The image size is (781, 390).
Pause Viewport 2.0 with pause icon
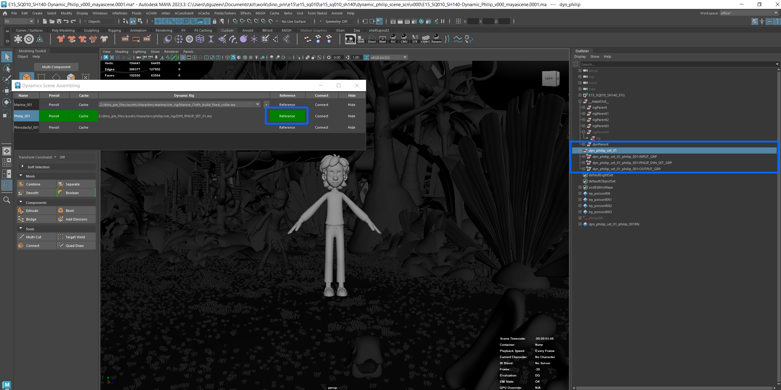pos(443,21)
